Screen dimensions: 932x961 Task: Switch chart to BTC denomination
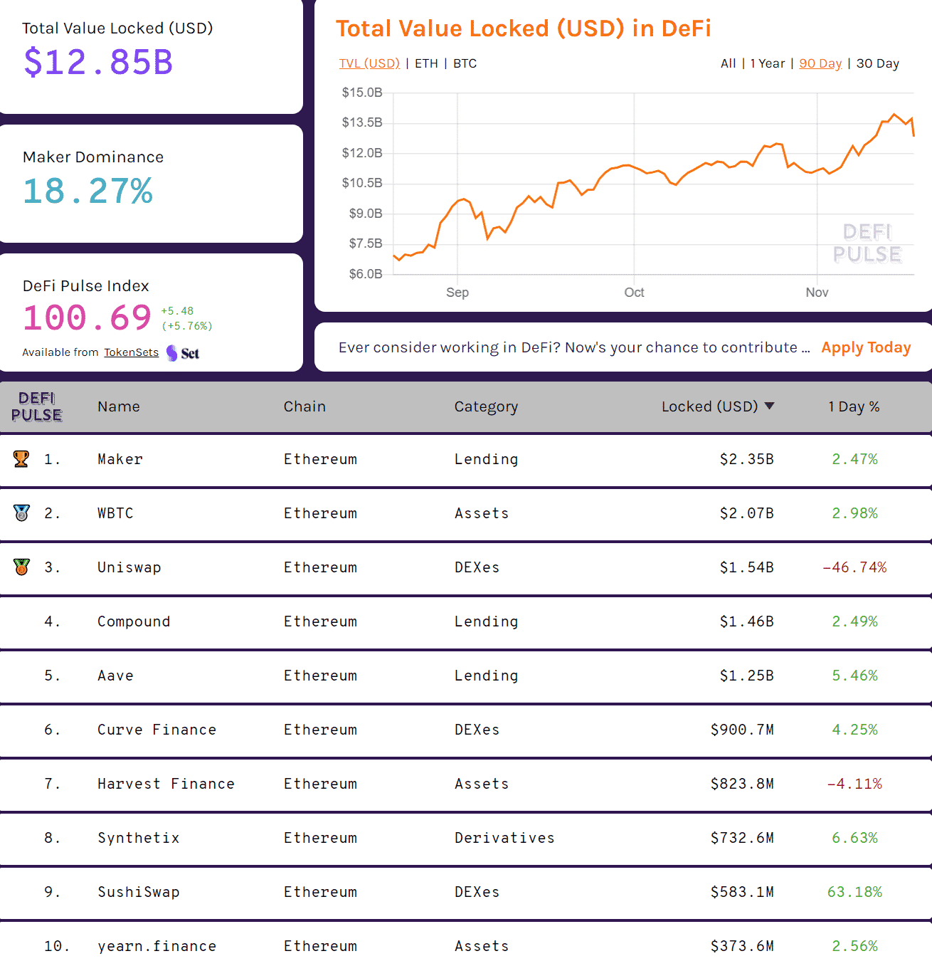(x=465, y=63)
